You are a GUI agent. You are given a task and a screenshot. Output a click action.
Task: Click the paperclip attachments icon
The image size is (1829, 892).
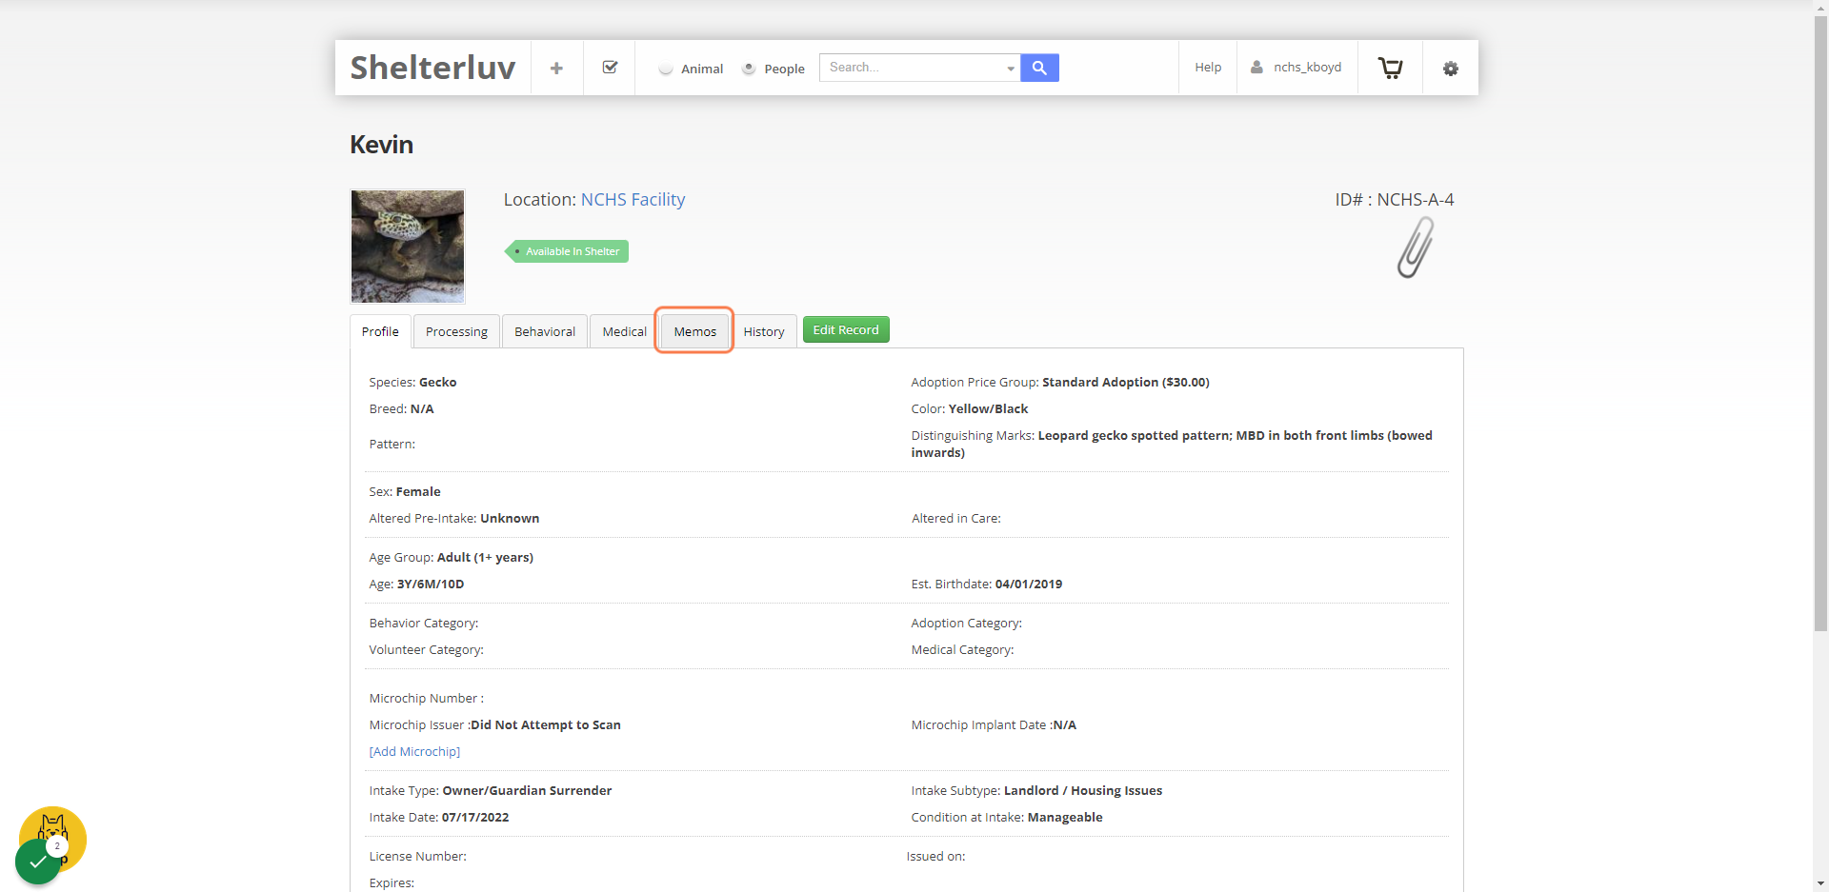[x=1415, y=248]
